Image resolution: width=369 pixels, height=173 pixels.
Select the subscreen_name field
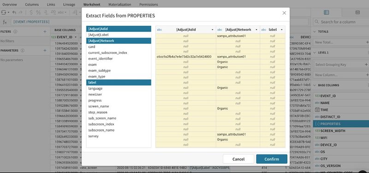tap(119, 130)
